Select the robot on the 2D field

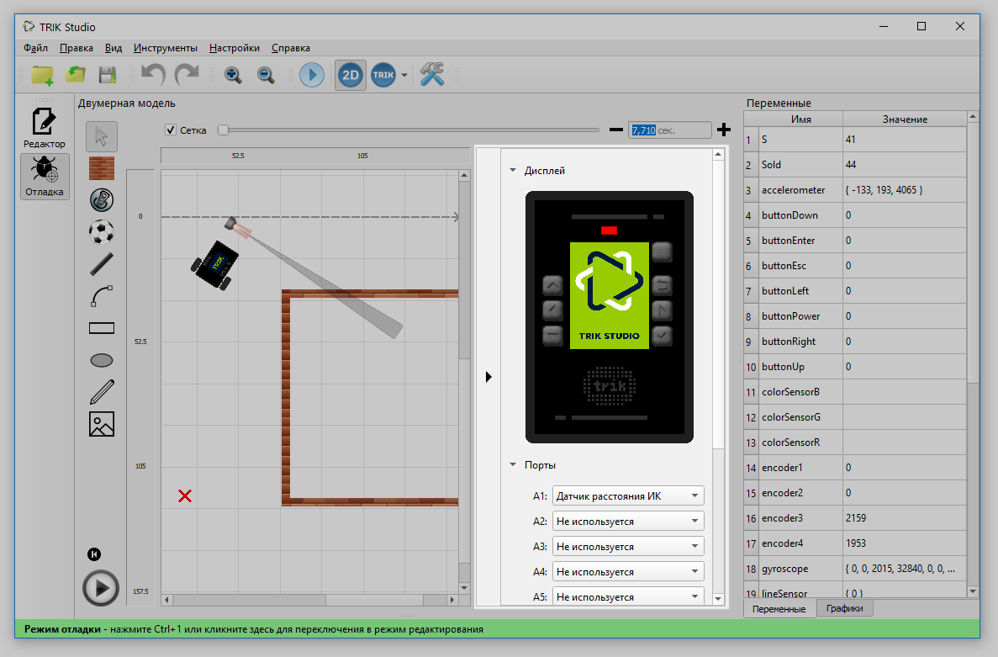pyautogui.click(x=215, y=264)
